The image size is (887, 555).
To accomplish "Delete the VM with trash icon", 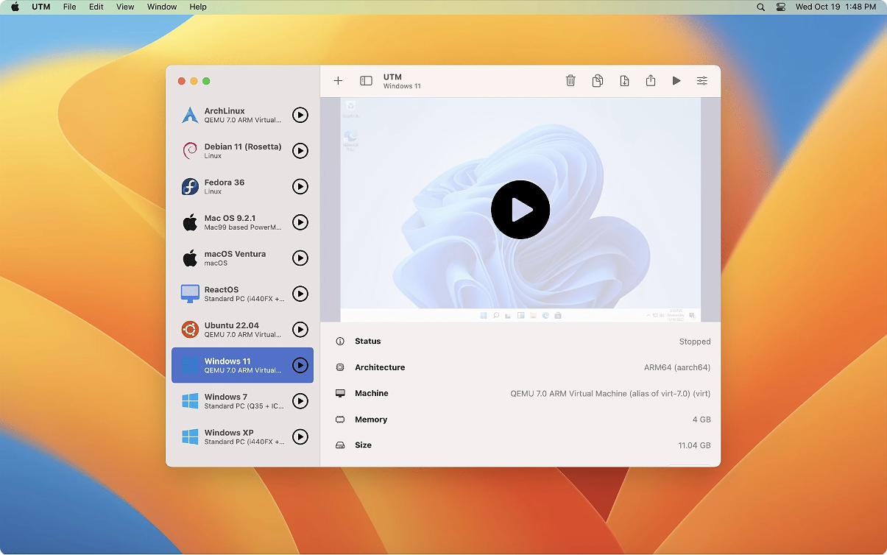I will [570, 81].
